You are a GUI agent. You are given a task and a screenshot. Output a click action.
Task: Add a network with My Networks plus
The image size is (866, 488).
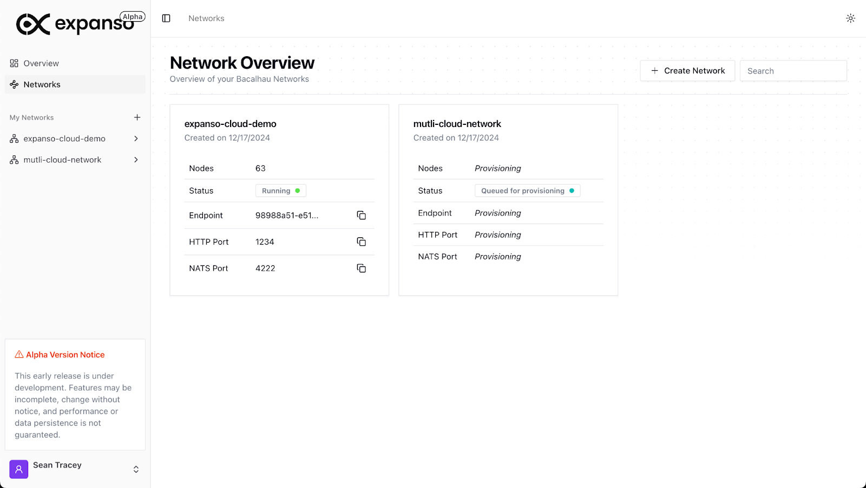pos(137,117)
